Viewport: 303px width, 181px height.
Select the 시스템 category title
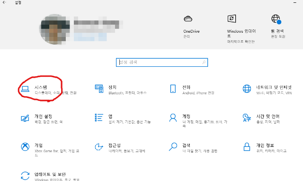click(41, 87)
